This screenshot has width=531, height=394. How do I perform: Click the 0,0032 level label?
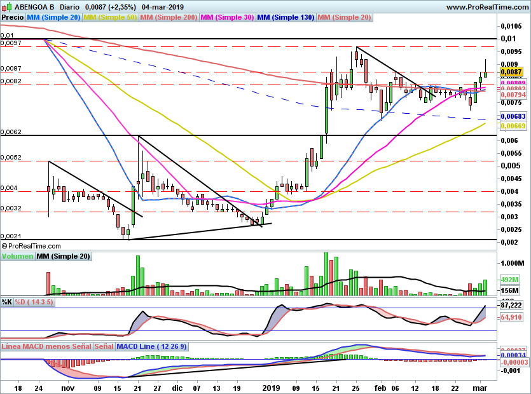(11, 208)
